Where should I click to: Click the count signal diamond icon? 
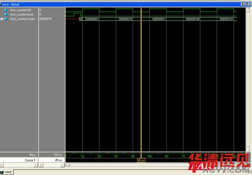click(x=6, y=19)
